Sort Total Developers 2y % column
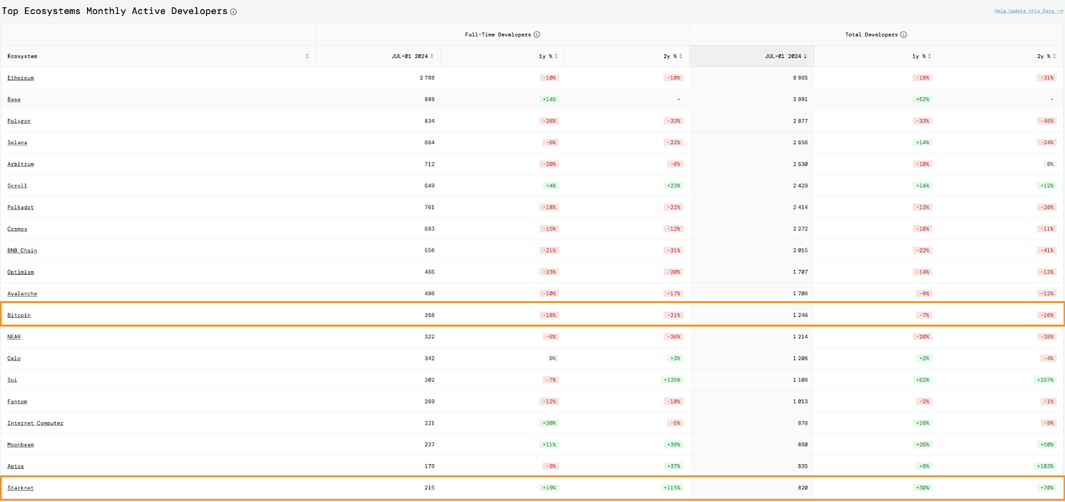The height and width of the screenshot is (502, 1065). [1054, 56]
